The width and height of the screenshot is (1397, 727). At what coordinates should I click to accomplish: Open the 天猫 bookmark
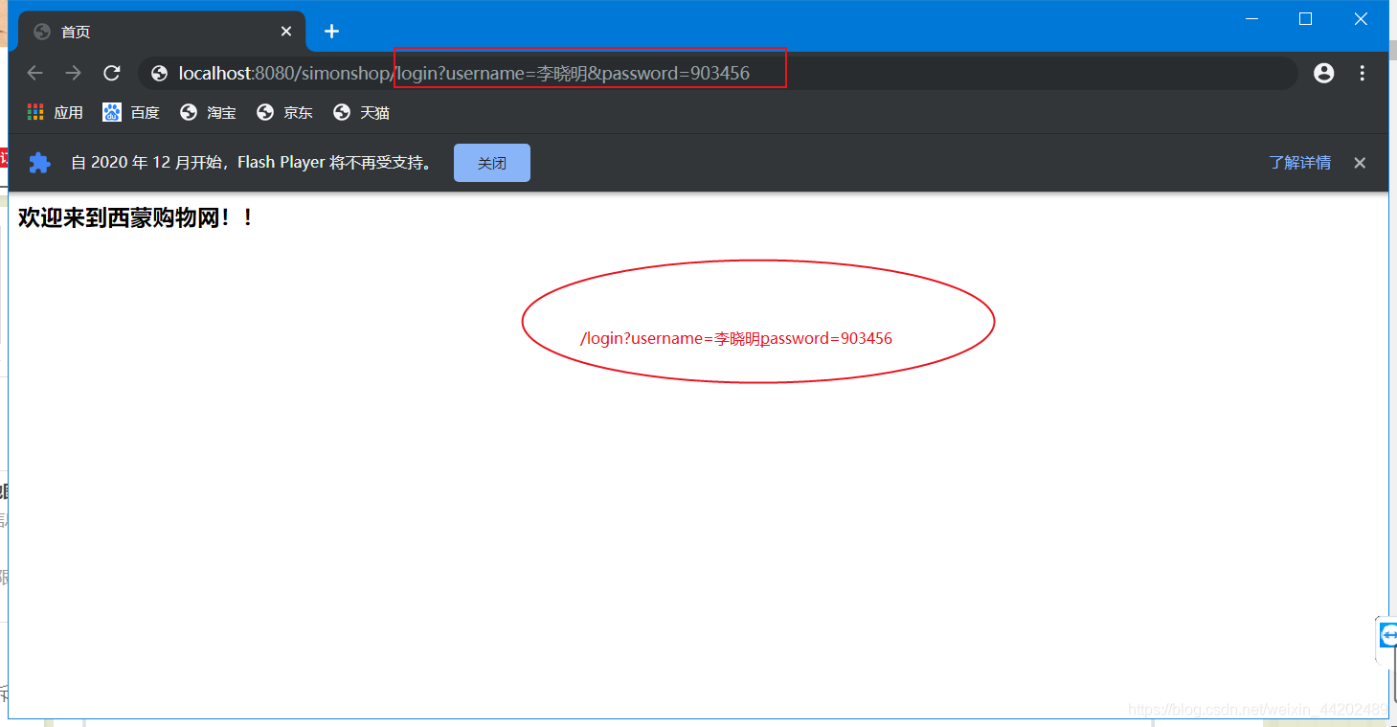tap(361, 113)
